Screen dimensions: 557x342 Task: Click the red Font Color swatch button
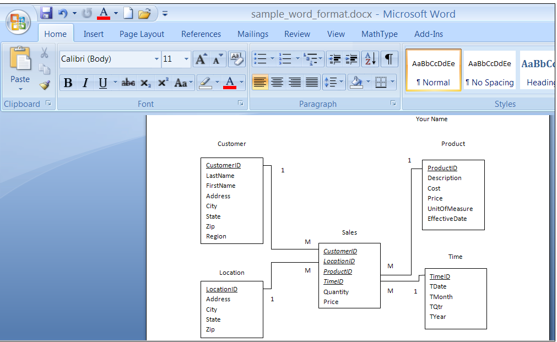pyautogui.click(x=230, y=83)
